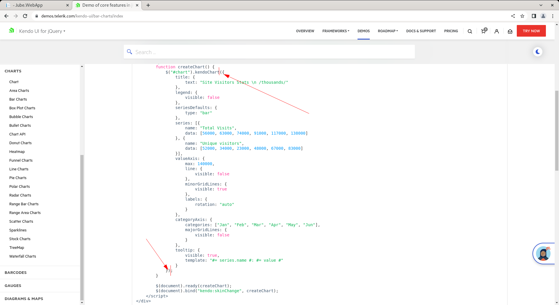This screenshot has height=305, width=559.
Task: Open Range Bar Charts demos
Action: click(x=24, y=204)
